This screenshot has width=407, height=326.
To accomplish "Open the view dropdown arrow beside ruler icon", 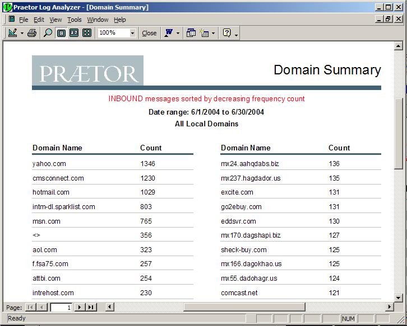I will click(22, 33).
